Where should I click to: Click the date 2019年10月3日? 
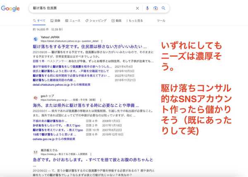(x=124, y=71)
